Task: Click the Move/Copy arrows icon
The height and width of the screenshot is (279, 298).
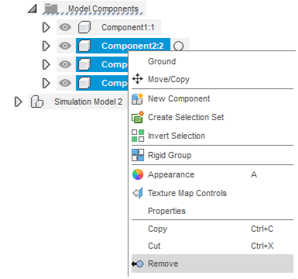Action: 138,79
